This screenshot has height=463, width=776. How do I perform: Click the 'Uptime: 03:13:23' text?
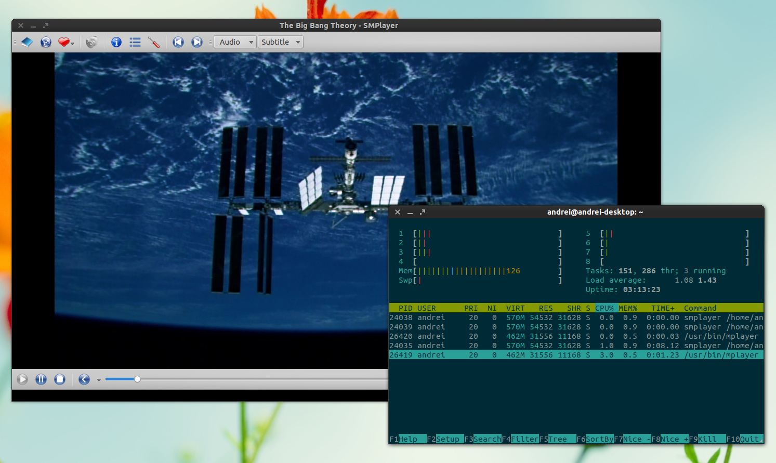click(x=623, y=289)
